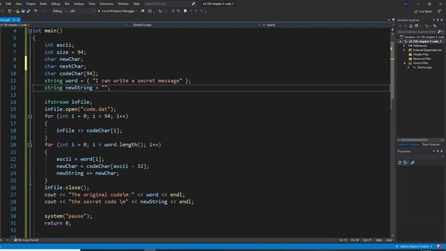Open the Window menu
Screen dimensions: 446x251
[123, 3]
